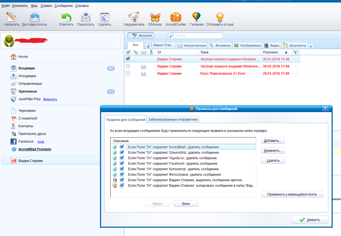Open the С пометкой flagged folder

pyautogui.click(x=28, y=118)
